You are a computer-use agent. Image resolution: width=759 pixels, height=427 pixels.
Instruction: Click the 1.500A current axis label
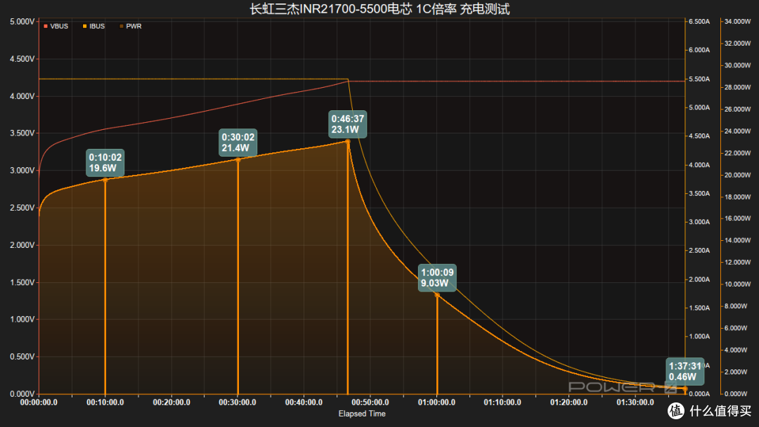[x=699, y=308]
